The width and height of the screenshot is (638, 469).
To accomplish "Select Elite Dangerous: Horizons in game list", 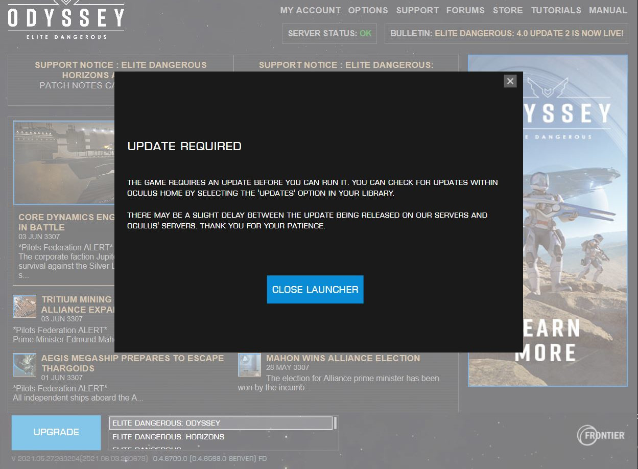I will pos(221,437).
